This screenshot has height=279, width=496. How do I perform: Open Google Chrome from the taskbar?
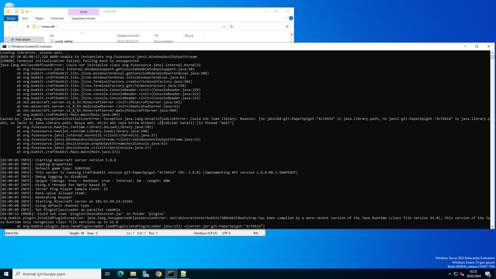click(159, 274)
